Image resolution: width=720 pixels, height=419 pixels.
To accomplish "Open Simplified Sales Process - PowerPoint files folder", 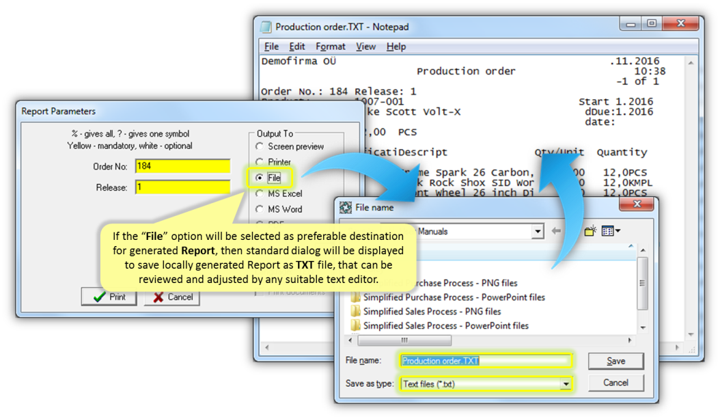I will coord(439,326).
